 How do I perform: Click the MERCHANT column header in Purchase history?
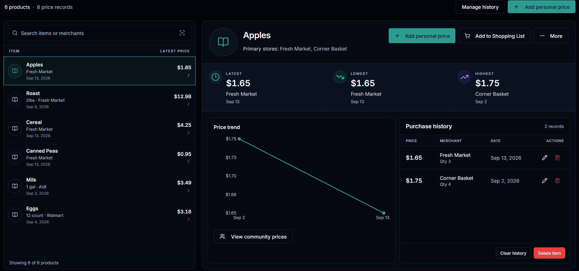tap(451, 141)
